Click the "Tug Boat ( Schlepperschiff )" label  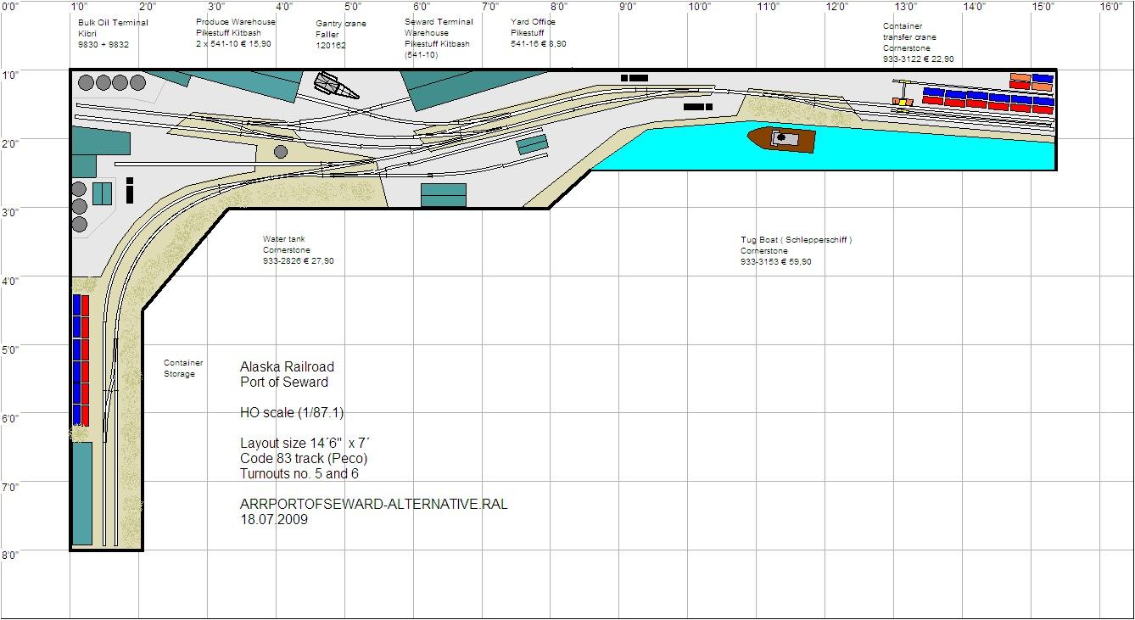tap(796, 240)
